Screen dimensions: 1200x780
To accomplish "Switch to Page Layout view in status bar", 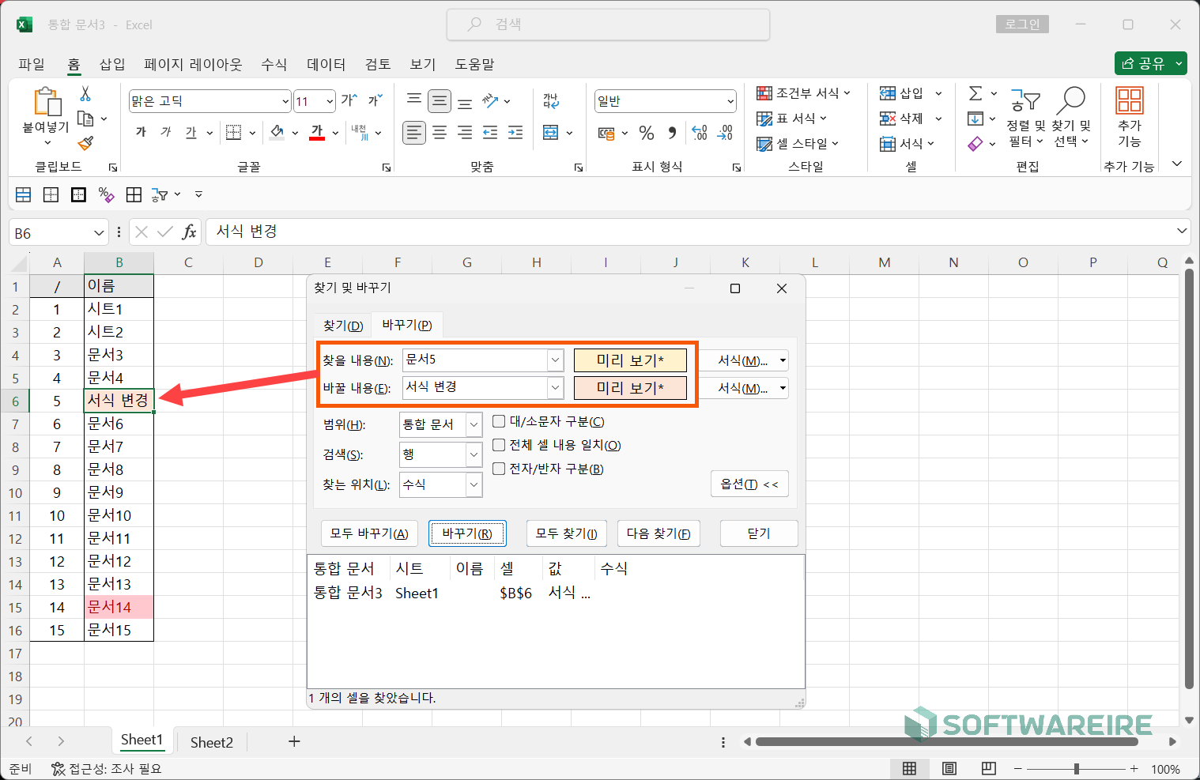I will point(949,769).
